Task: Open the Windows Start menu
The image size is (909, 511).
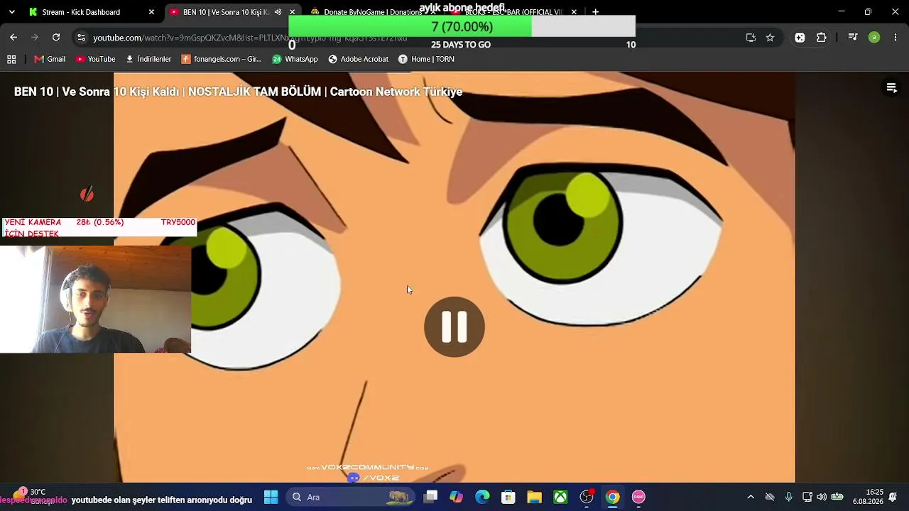Action: click(x=271, y=497)
